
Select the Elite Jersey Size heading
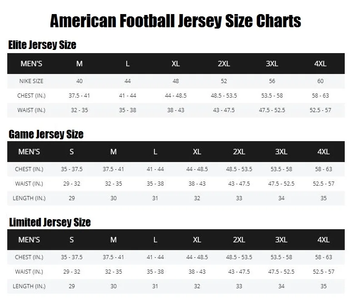(x=42, y=44)
